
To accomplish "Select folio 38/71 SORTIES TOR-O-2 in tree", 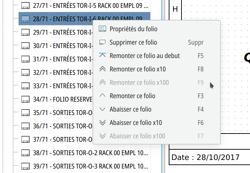I will coord(84,153).
